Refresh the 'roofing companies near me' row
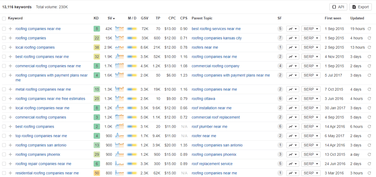The width and height of the screenshot is (376, 177). pos(369,29)
